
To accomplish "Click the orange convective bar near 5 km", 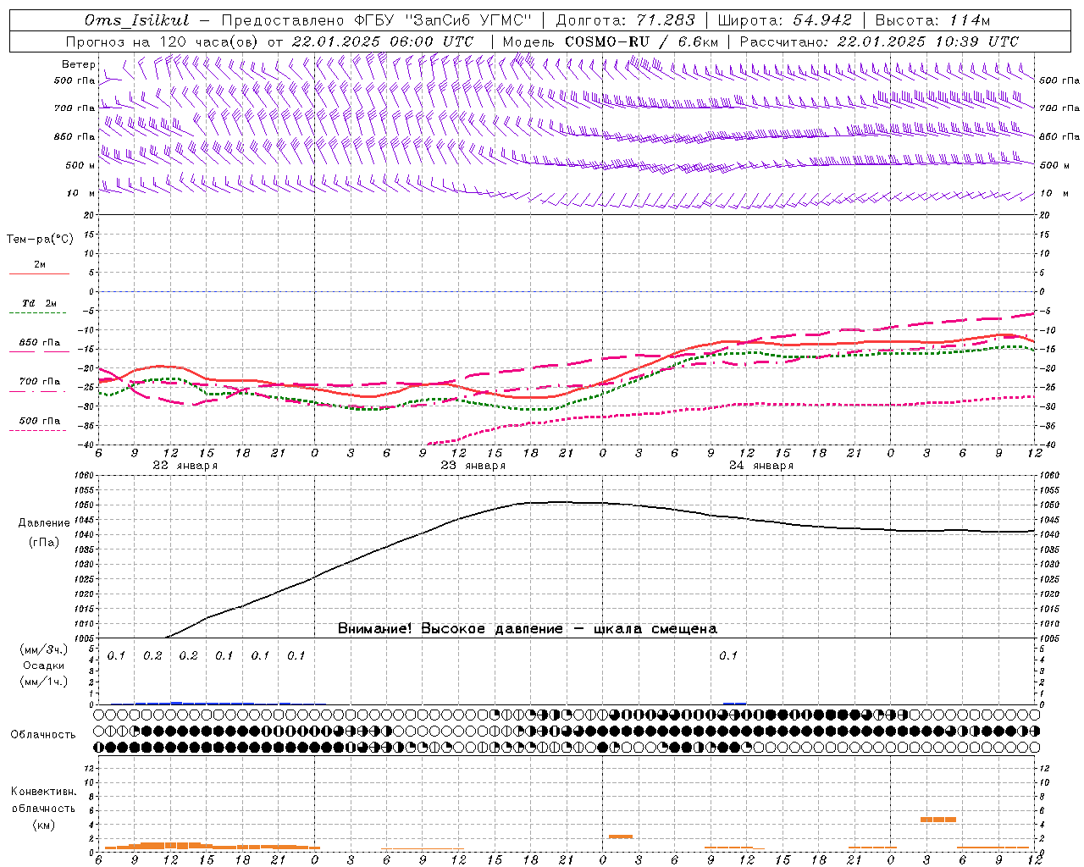I will click(938, 820).
